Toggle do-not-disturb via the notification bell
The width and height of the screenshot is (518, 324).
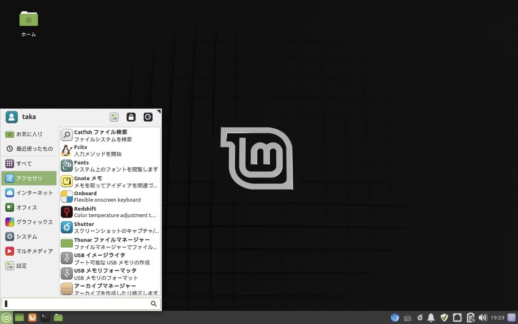click(x=431, y=318)
